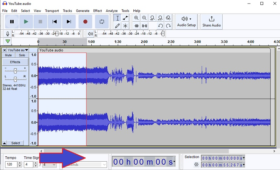Viewport: 280px width, 170px height.
Task: Open the Audio Setup dropdown
Action: coord(187,22)
